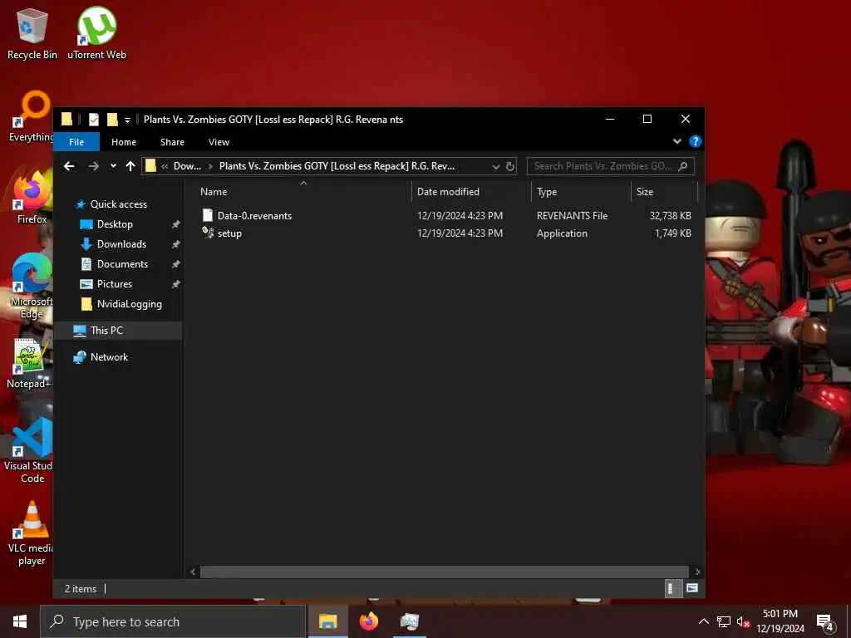Click the scroll right arrow of file list
The width and height of the screenshot is (851, 638).
click(697, 572)
